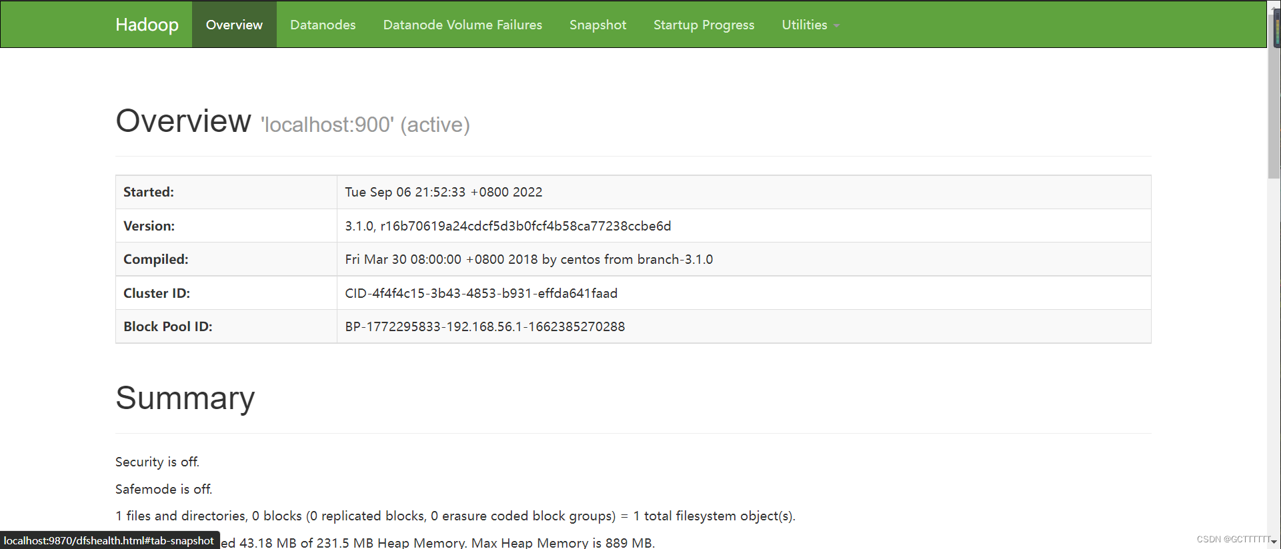The height and width of the screenshot is (549, 1281).
Task: Click the 'Block Pool ID:' row label
Action: click(x=168, y=326)
